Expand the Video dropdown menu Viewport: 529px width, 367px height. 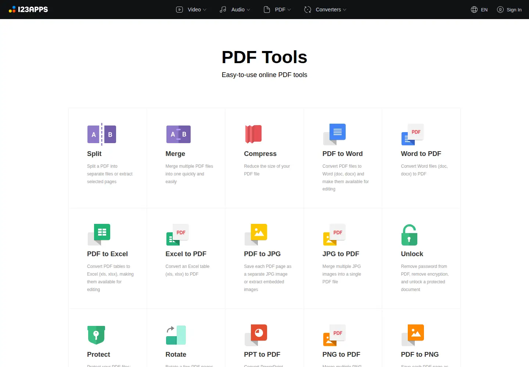[x=191, y=10]
